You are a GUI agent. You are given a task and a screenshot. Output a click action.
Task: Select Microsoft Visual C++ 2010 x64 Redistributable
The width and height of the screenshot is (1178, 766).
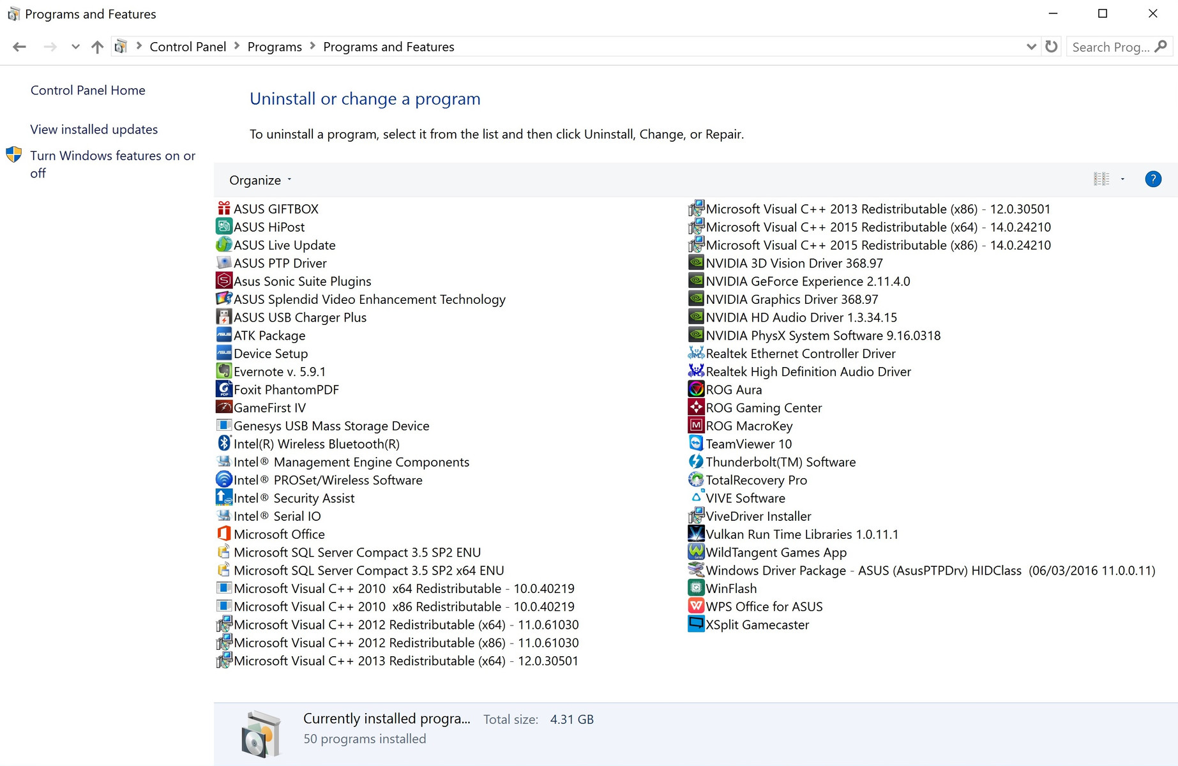tap(396, 588)
